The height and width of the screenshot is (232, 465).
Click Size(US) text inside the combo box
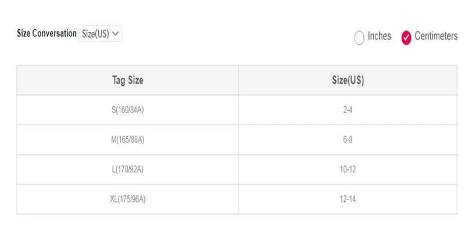pyautogui.click(x=95, y=34)
